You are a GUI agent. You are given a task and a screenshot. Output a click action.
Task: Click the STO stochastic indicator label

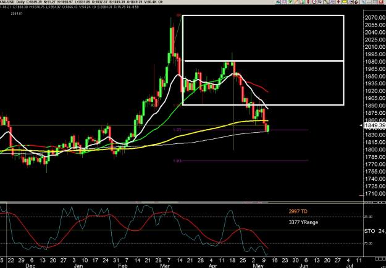coord(370,231)
